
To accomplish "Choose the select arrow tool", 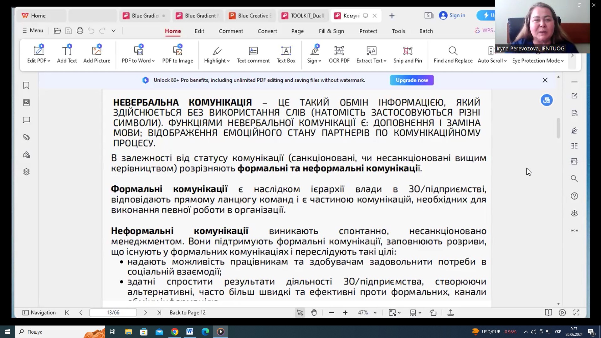I will [x=300, y=312].
